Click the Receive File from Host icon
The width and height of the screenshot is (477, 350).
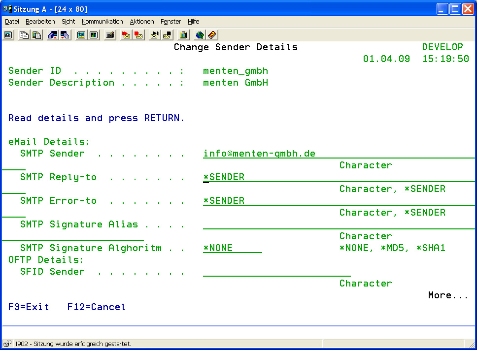[65, 35]
